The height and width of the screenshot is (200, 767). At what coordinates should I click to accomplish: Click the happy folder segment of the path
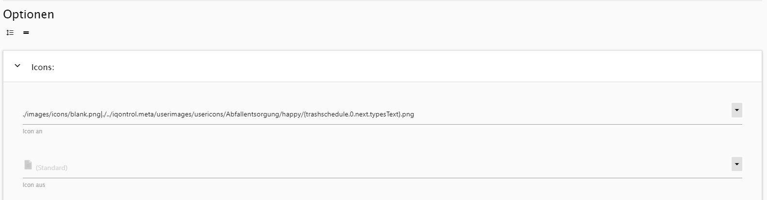coord(291,114)
